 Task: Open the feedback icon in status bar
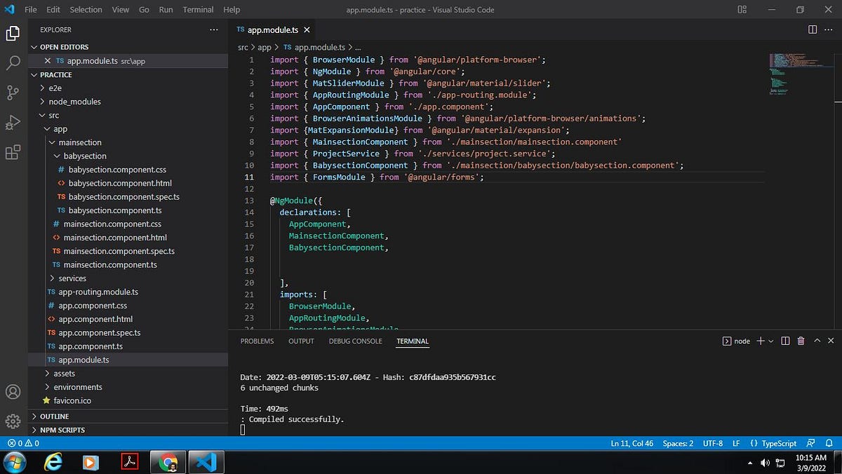(811, 443)
